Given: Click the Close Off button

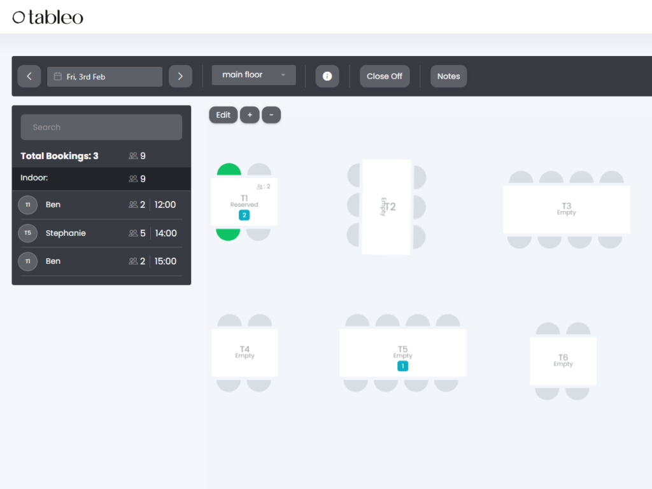Looking at the screenshot, I should tap(385, 76).
